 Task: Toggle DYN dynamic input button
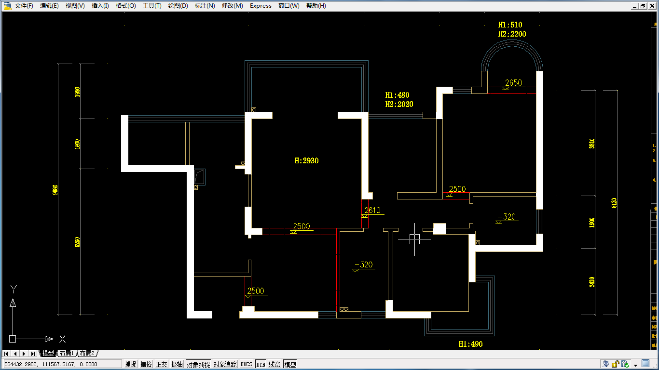pyautogui.click(x=261, y=364)
